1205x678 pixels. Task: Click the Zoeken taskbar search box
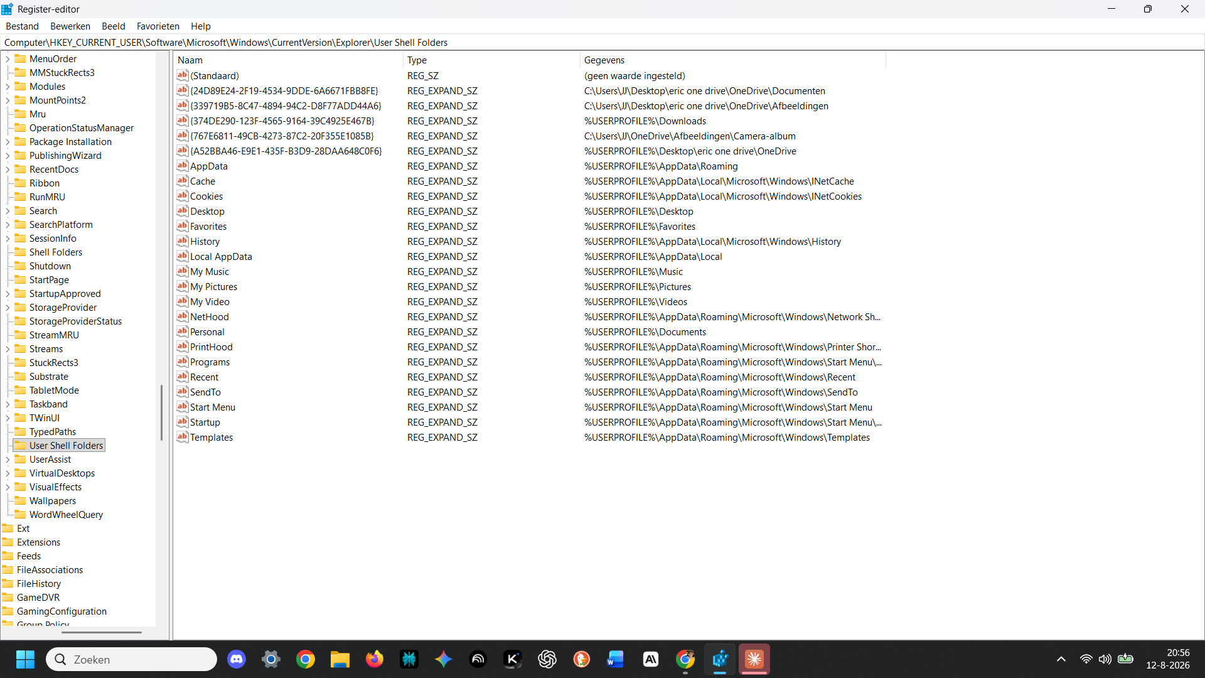pyautogui.click(x=132, y=659)
